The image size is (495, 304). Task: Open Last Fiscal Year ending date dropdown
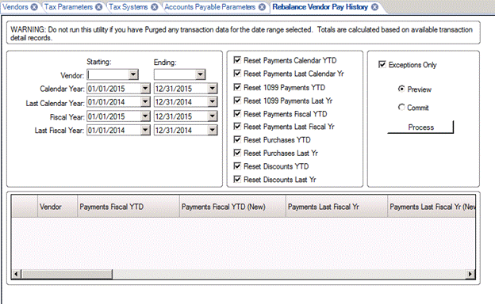tap(213, 130)
